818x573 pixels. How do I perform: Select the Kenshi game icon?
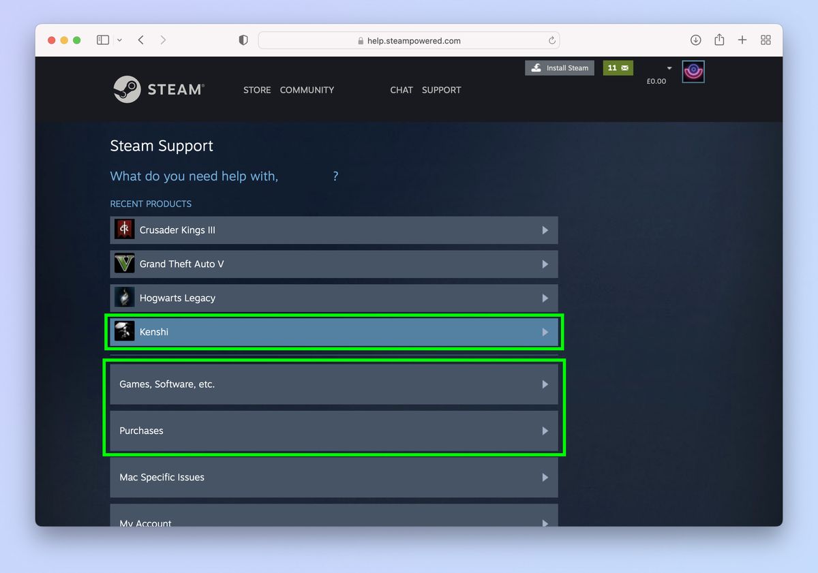pos(124,331)
